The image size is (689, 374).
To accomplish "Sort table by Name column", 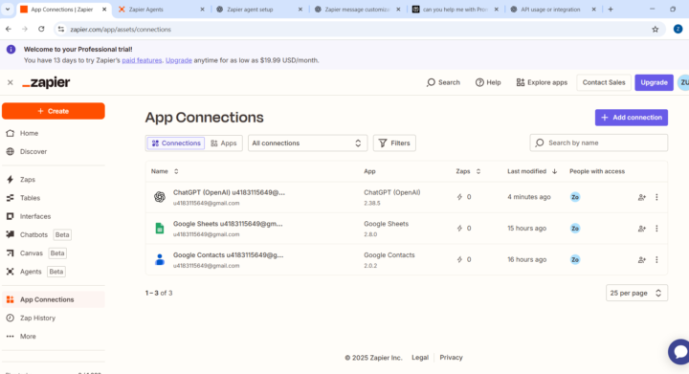I will click(x=165, y=171).
